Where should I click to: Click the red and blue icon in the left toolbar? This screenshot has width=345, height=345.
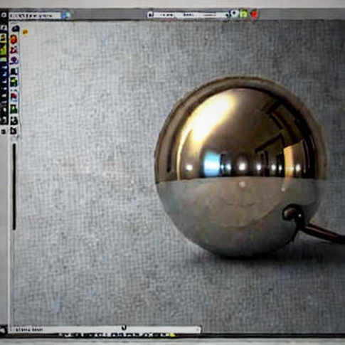tap(14, 97)
